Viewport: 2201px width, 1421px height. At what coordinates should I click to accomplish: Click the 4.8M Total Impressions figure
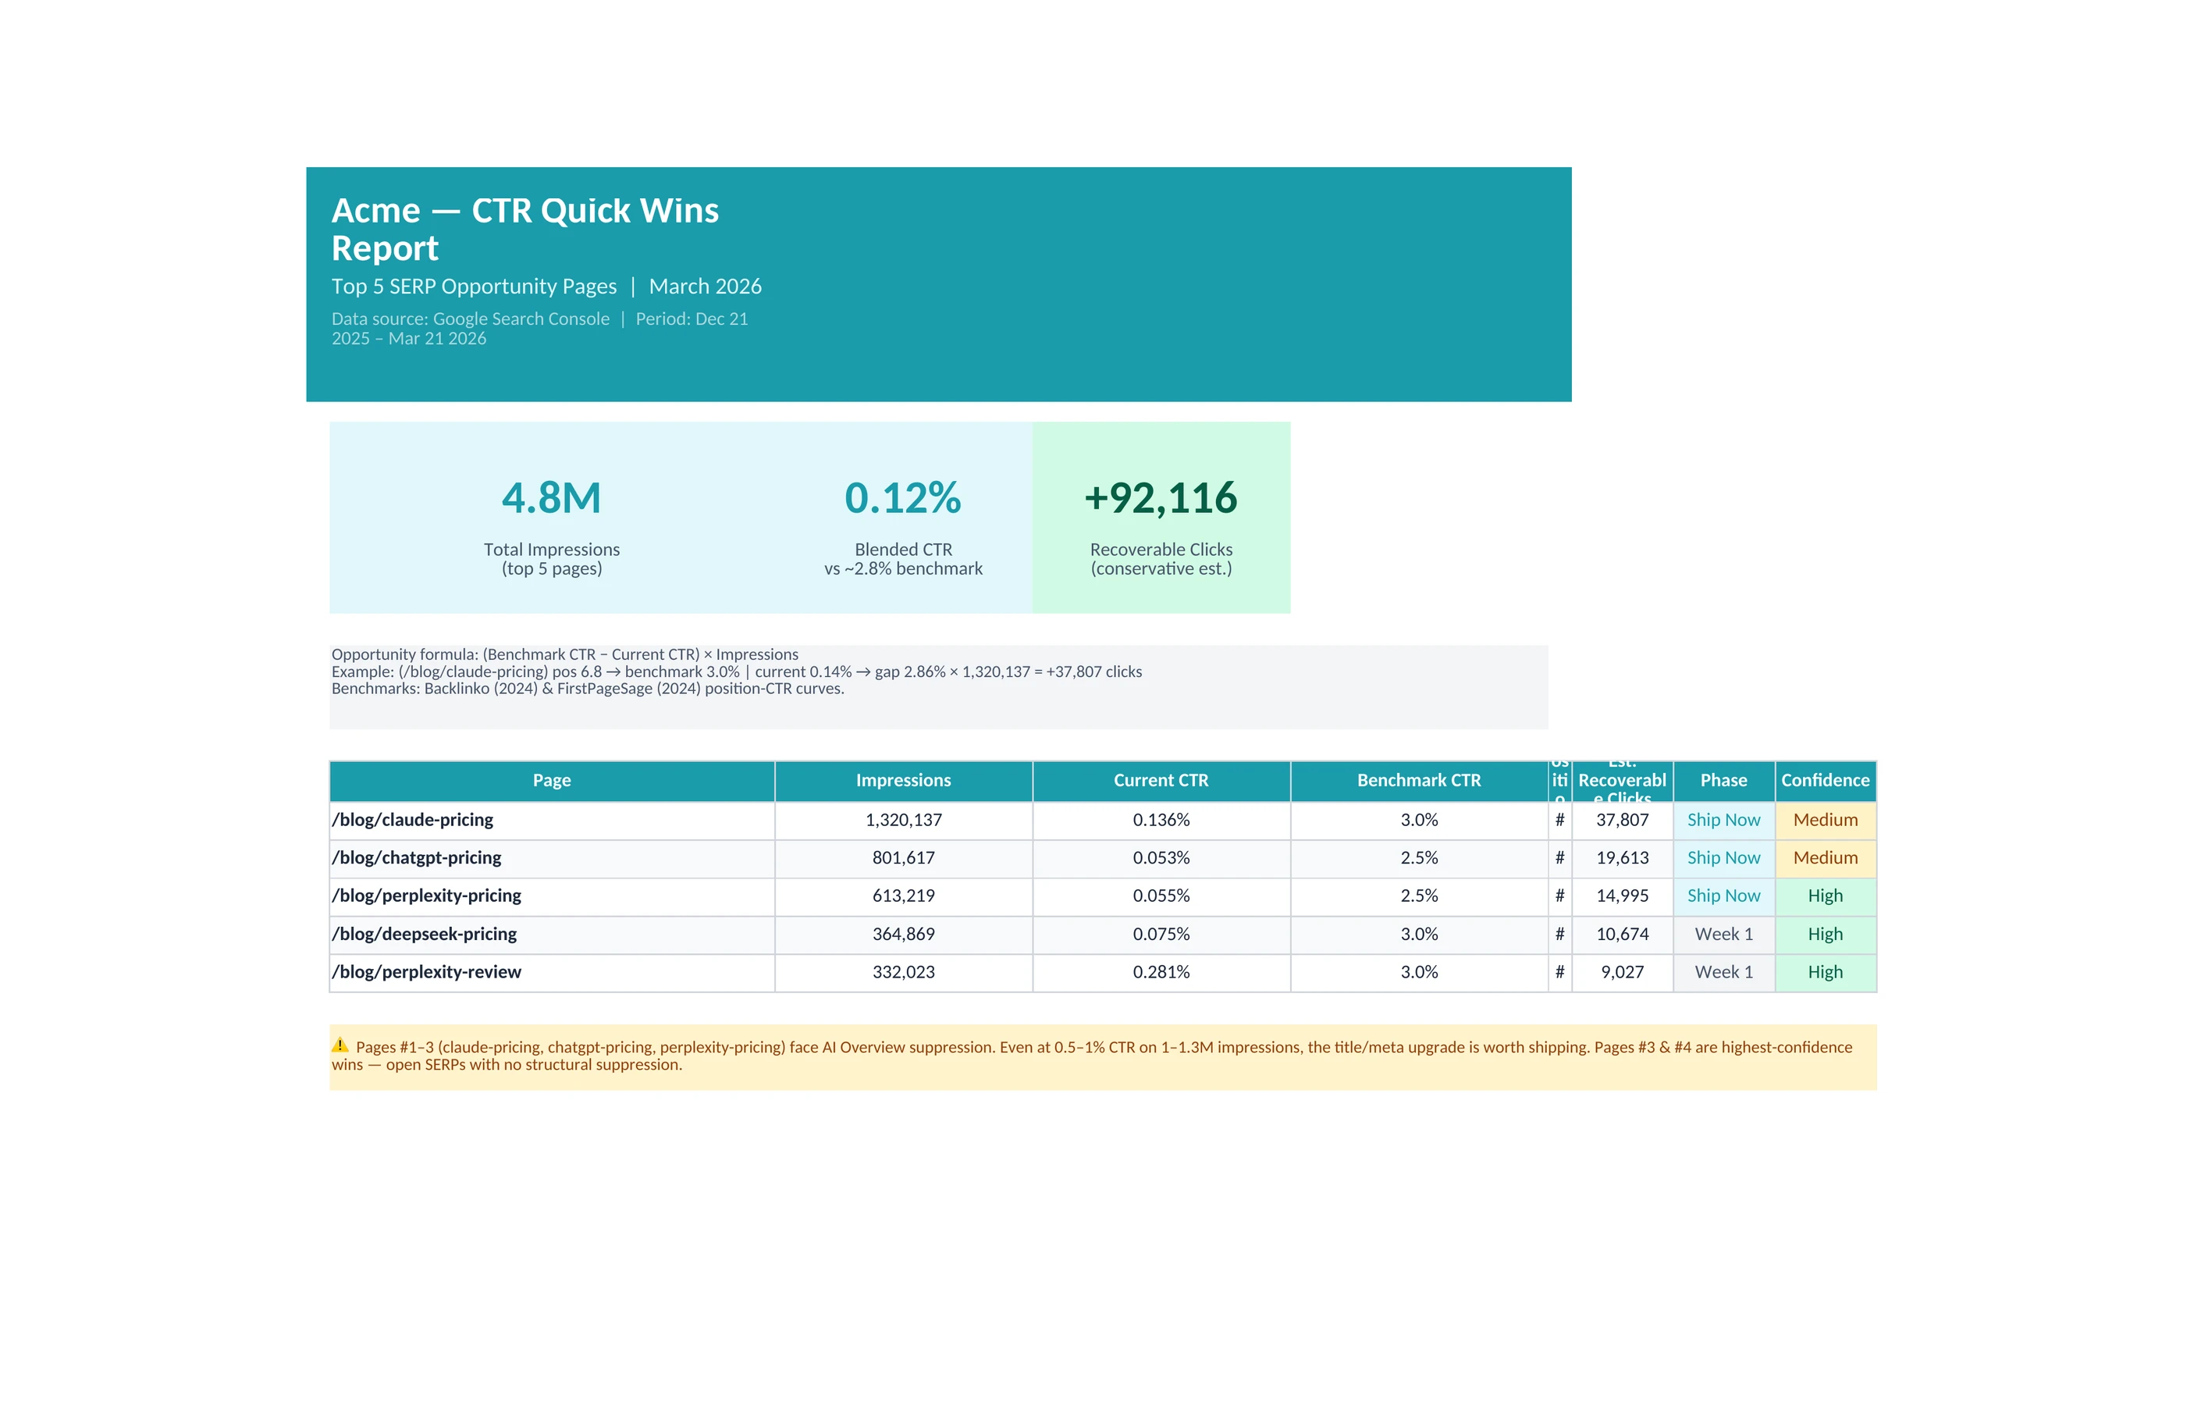552,498
